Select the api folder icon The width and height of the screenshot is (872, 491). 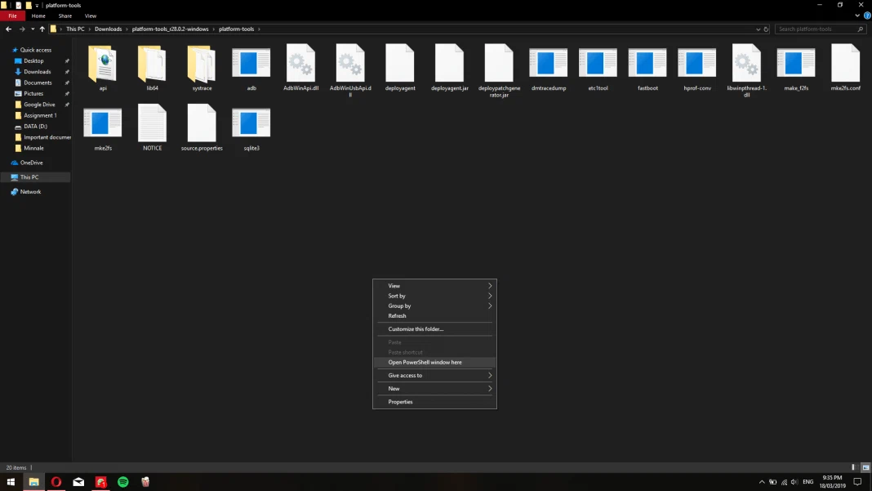click(x=103, y=64)
